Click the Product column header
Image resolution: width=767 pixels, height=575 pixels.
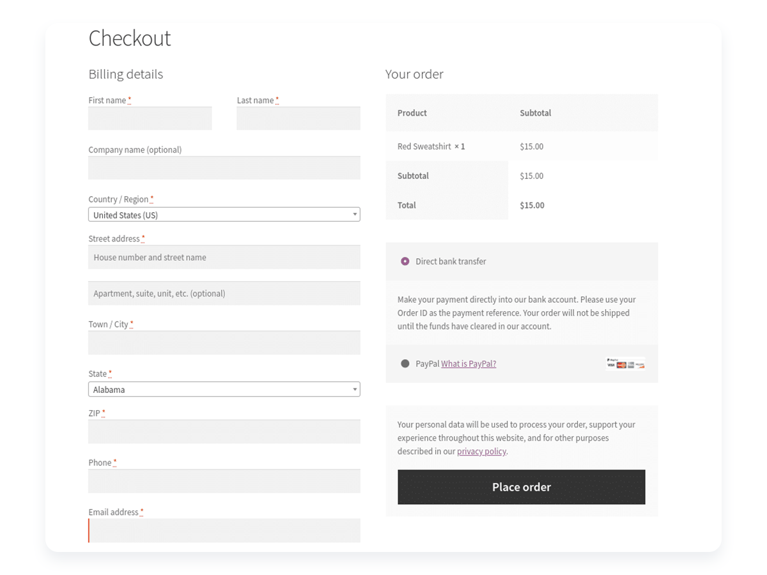[412, 113]
